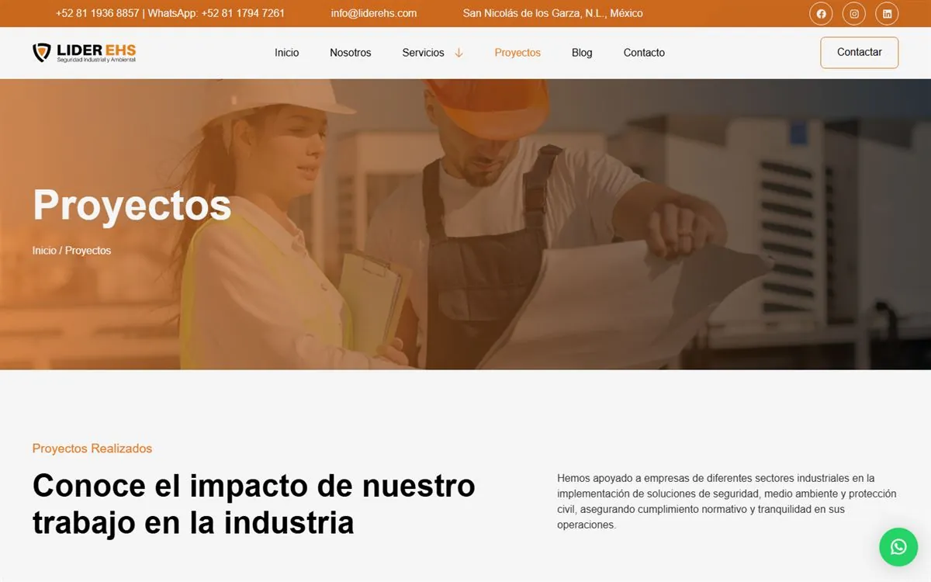Open the LinkedIn social icon

click(x=888, y=13)
